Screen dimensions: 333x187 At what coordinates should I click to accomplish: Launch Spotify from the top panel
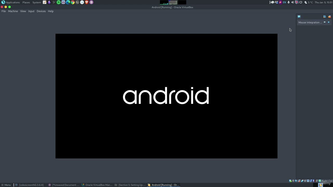[59, 2]
